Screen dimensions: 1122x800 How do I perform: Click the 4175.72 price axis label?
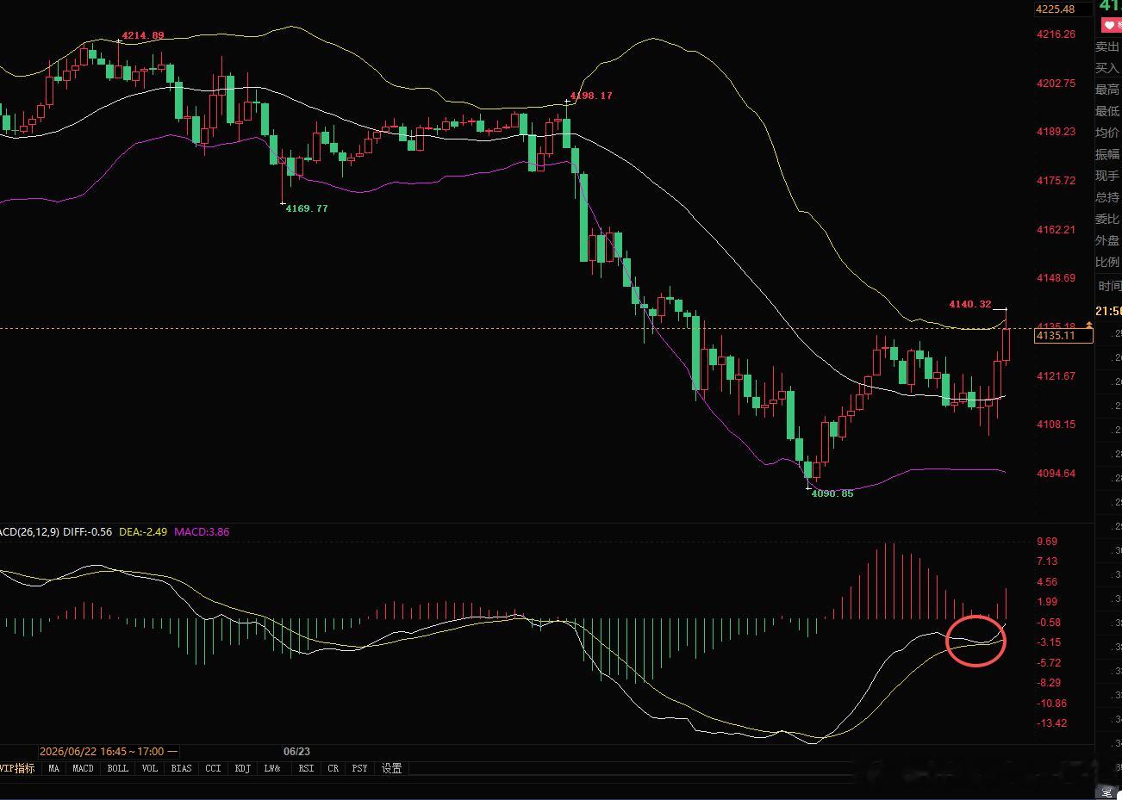pyautogui.click(x=1056, y=181)
